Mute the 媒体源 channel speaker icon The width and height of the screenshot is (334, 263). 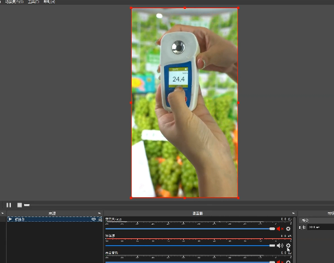tap(280, 245)
